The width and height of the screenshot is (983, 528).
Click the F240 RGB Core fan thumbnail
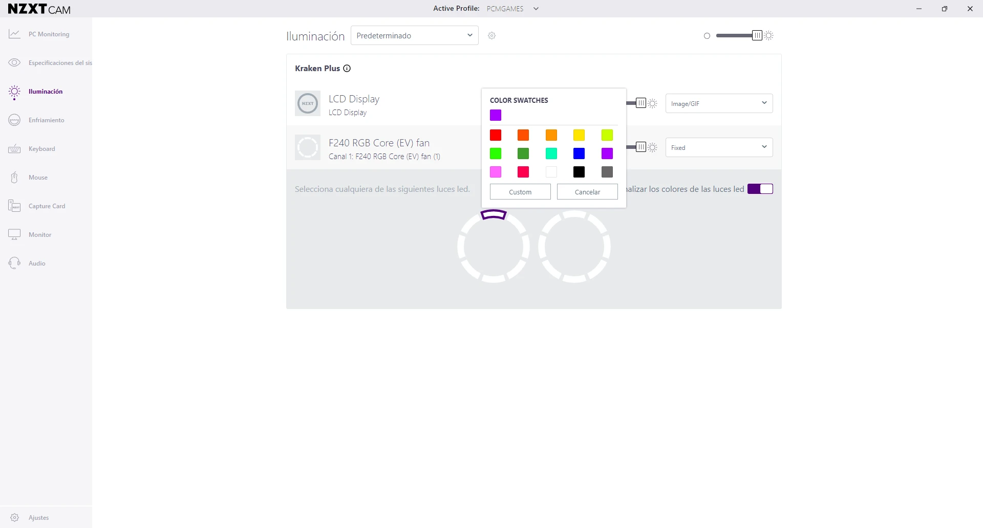[x=308, y=147]
